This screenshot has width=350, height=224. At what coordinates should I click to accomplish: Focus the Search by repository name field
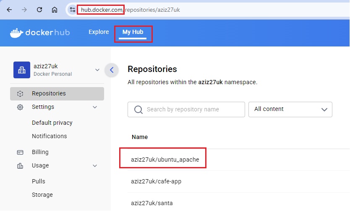click(186, 110)
